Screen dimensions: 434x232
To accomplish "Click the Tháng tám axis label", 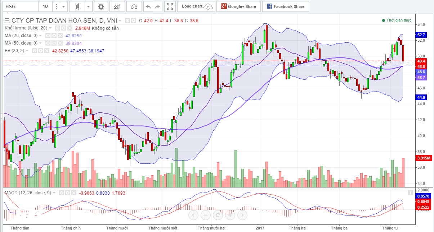I will (20, 228).
